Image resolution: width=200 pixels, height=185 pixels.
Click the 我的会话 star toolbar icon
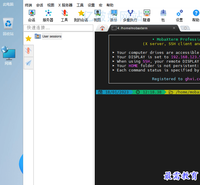coord(81,16)
